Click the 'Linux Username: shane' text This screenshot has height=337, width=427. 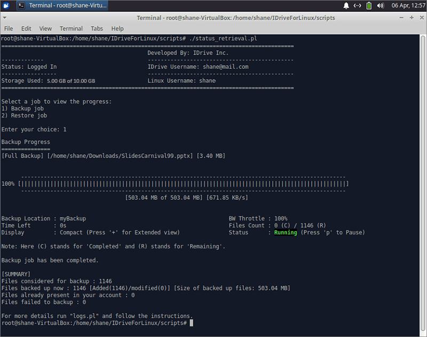coord(181,81)
